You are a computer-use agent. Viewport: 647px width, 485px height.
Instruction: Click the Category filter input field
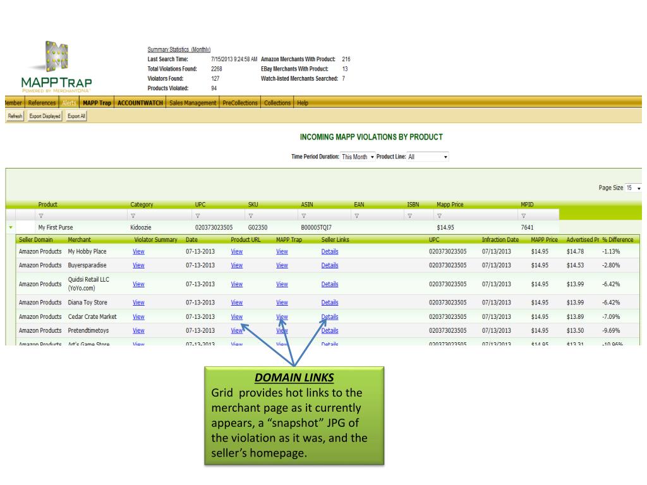[160, 216]
